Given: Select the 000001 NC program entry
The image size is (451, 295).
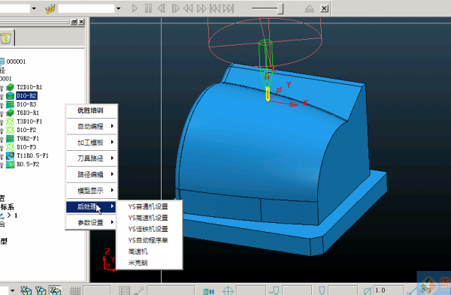Looking at the screenshot, I should 16,62.
